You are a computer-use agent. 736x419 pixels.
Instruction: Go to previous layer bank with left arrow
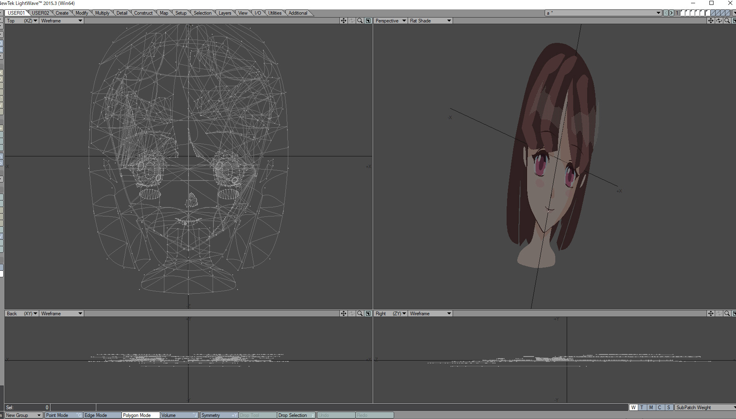coord(666,13)
